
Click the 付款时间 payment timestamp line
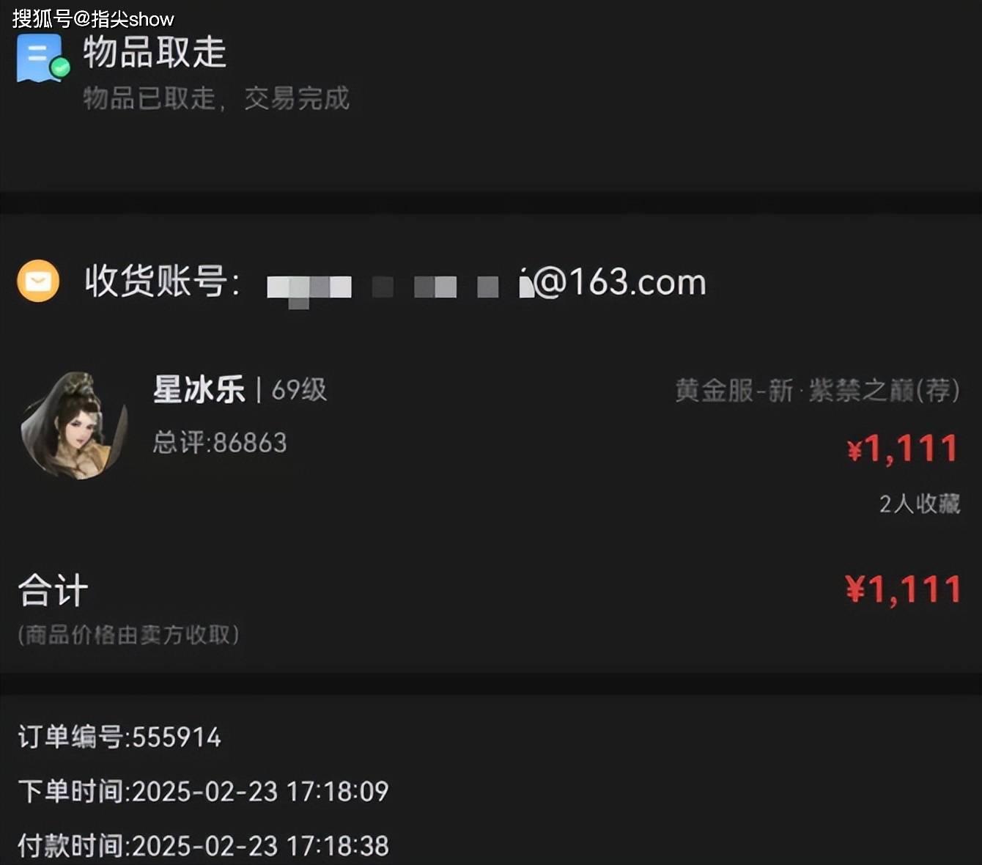point(203,846)
